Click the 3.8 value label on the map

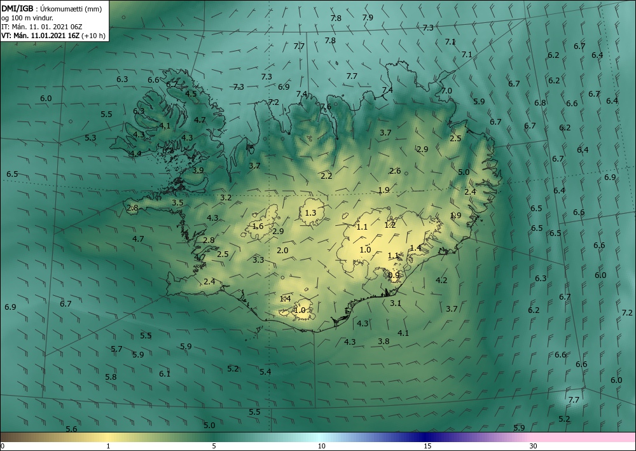click(384, 342)
